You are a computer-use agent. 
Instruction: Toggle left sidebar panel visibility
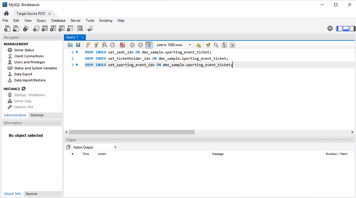click(339, 29)
